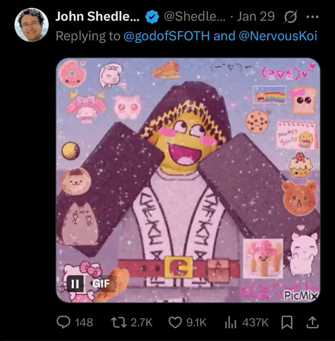This screenshot has width=335, height=341.
Task: Click the 2.7K repost count
Action: click(x=142, y=322)
